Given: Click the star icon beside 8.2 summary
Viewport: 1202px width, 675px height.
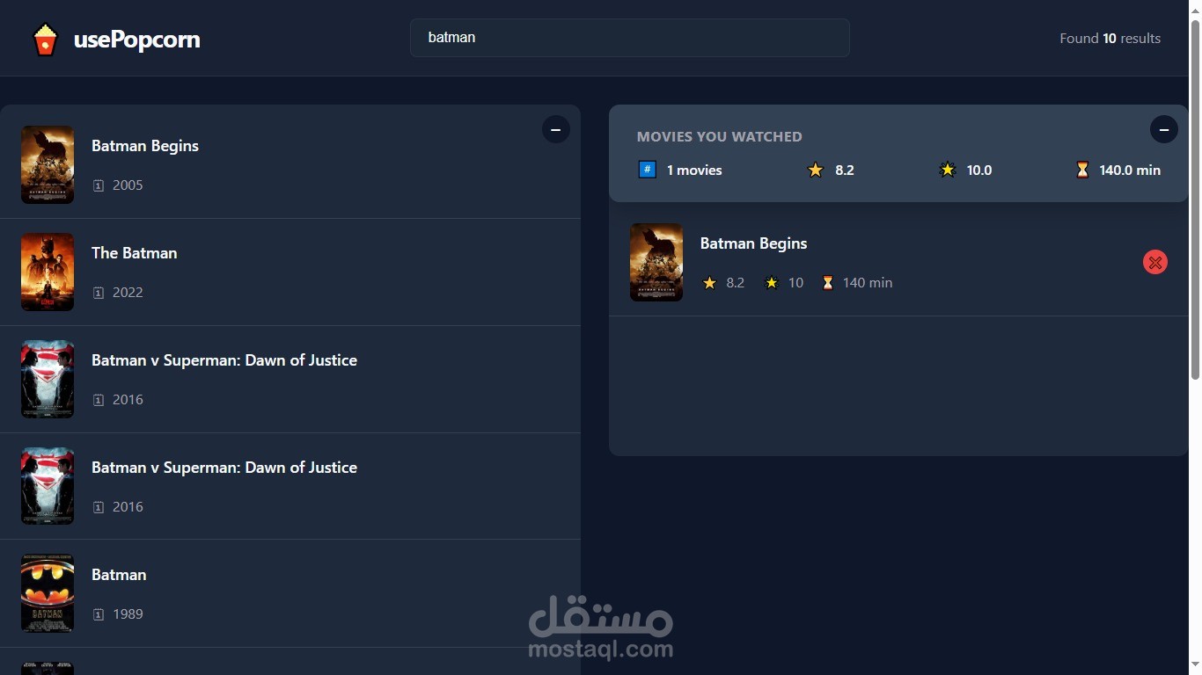Looking at the screenshot, I should coord(816,171).
